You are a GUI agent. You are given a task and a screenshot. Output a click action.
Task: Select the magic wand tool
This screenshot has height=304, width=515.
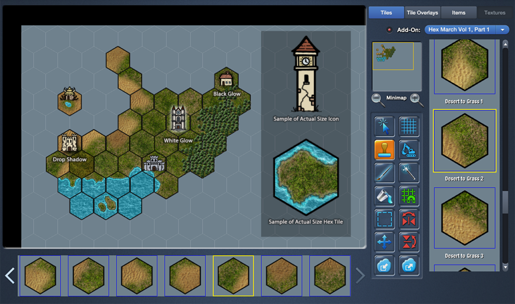coord(409,173)
